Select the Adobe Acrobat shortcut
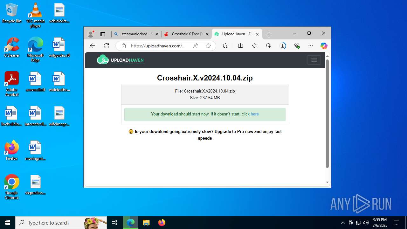 tap(12, 84)
